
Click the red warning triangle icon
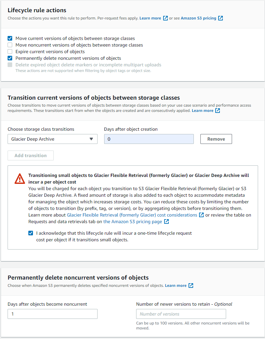(x=20, y=179)
